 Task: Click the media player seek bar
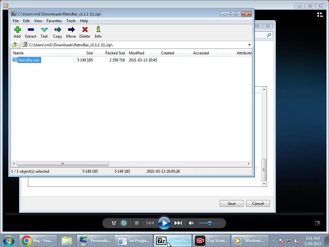(x=164, y=214)
